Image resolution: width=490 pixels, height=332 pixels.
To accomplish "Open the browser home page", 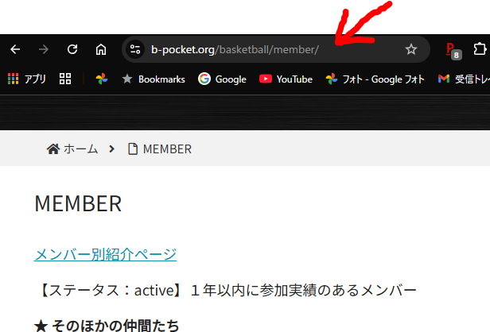I will (x=101, y=49).
